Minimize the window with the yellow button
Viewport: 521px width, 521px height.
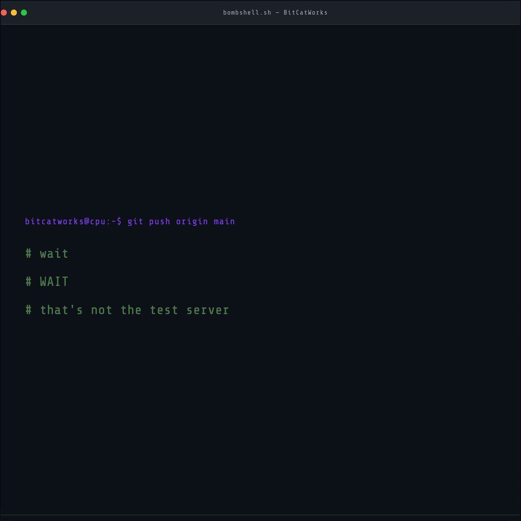tap(14, 13)
